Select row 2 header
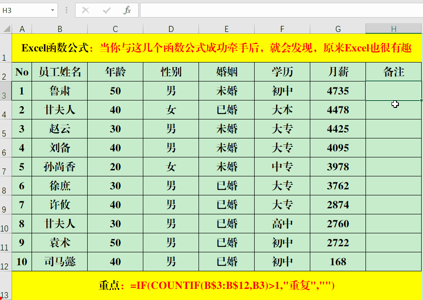Viewport: 423px width, 300px height. point(6,72)
